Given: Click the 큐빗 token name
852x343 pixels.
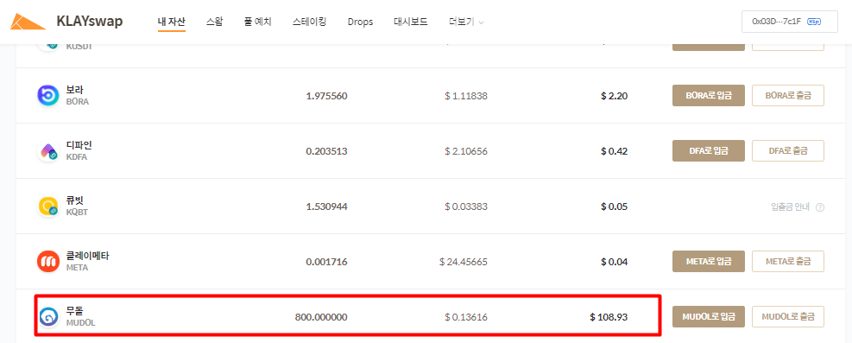Looking at the screenshot, I should (74, 200).
